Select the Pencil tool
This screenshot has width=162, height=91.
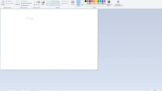pyautogui.click(x=34, y=2)
